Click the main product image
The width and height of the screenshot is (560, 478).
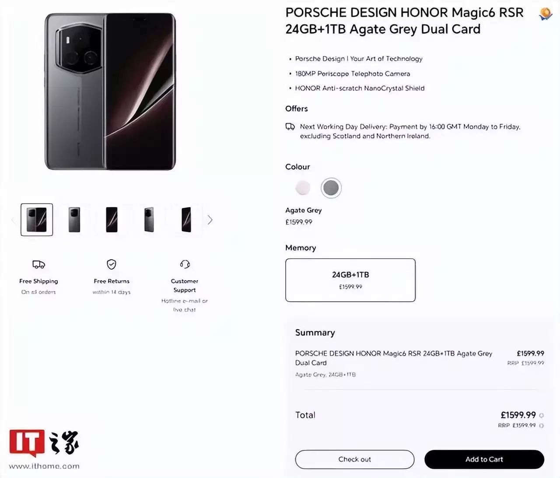[x=110, y=91]
